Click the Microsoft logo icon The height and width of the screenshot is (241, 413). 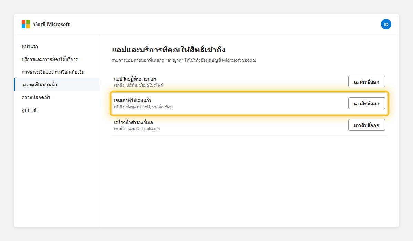(26, 24)
